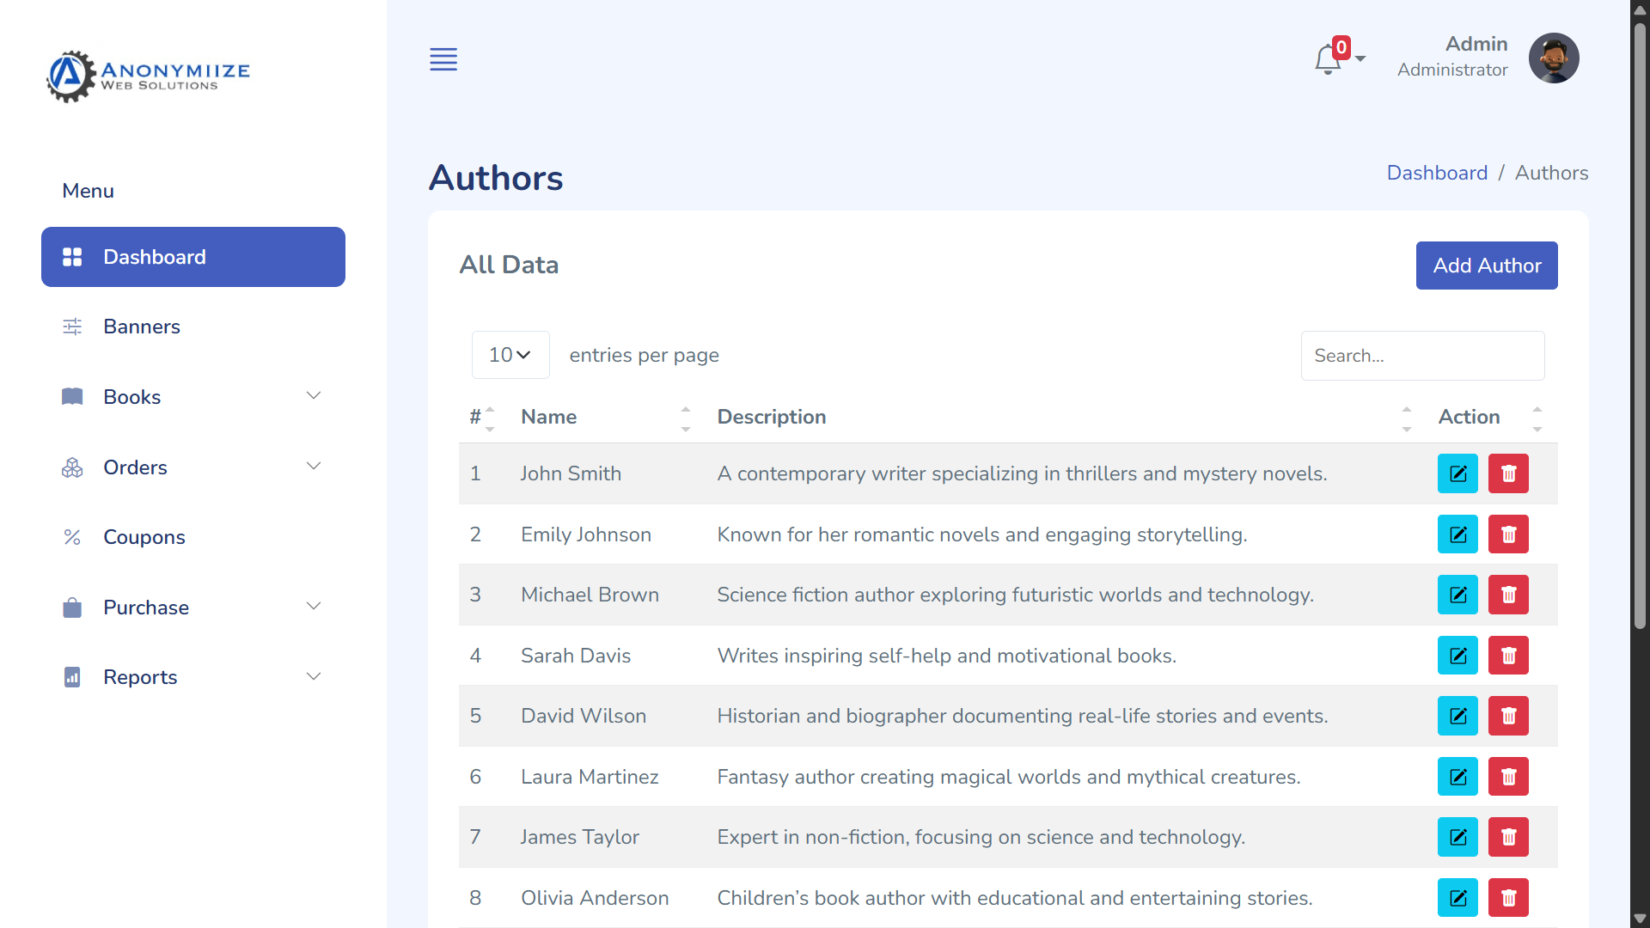Open the Purchase menu item
The height and width of the screenshot is (928, 1650).
193,607
